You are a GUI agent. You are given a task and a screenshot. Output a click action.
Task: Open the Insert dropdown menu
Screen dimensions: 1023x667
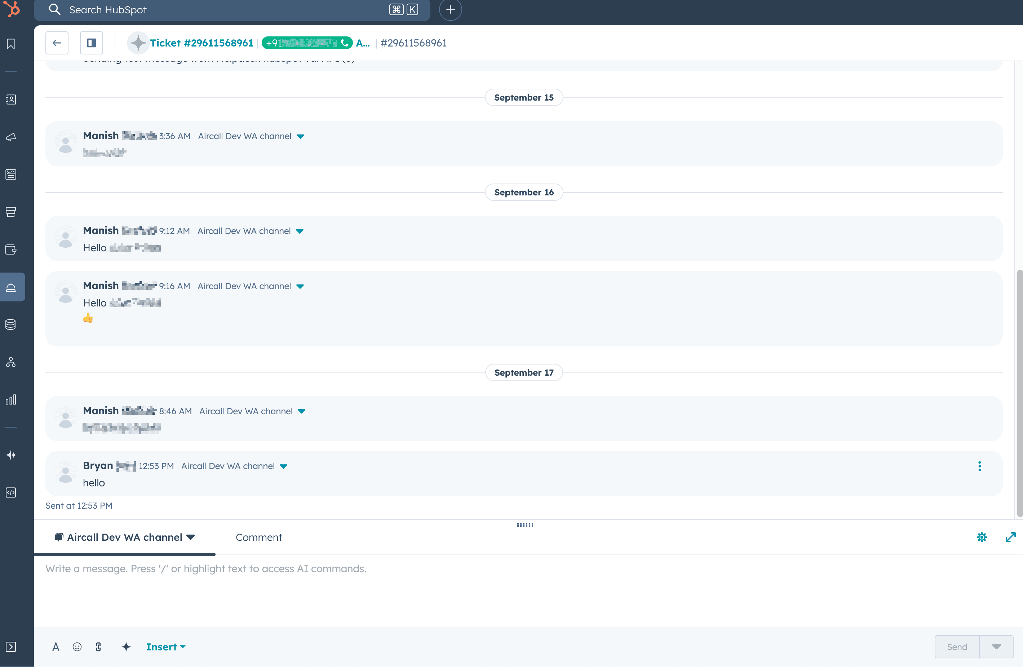point(165,647)
